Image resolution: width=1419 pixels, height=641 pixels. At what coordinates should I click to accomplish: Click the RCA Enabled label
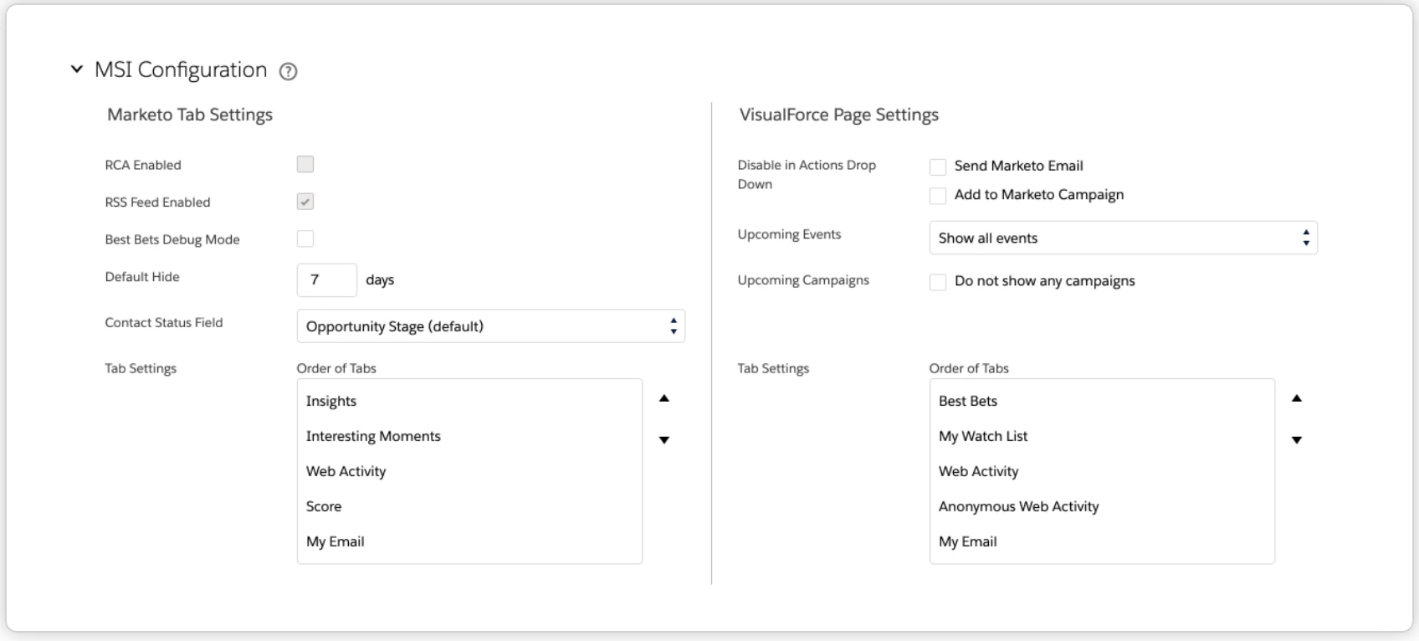[x=143, y=165]
